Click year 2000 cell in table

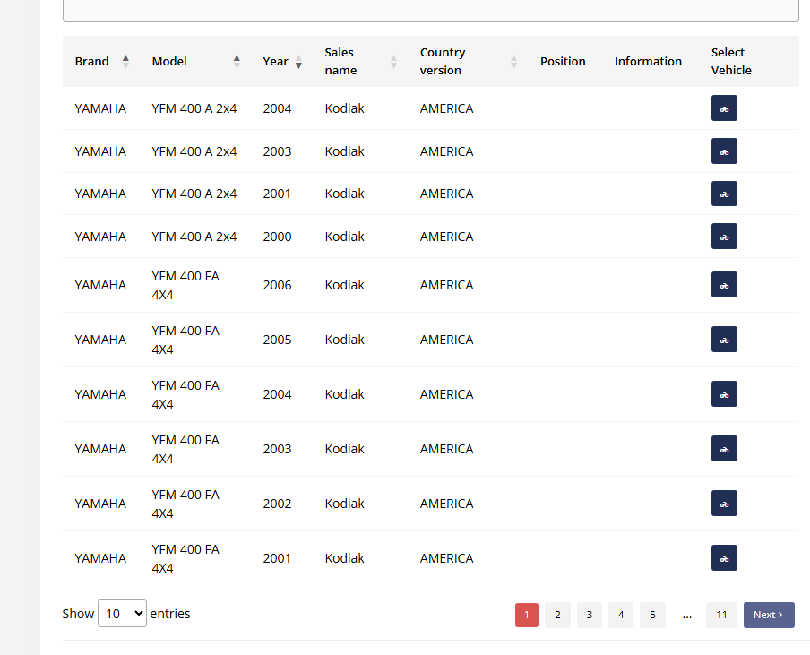(x=277, y=237)
